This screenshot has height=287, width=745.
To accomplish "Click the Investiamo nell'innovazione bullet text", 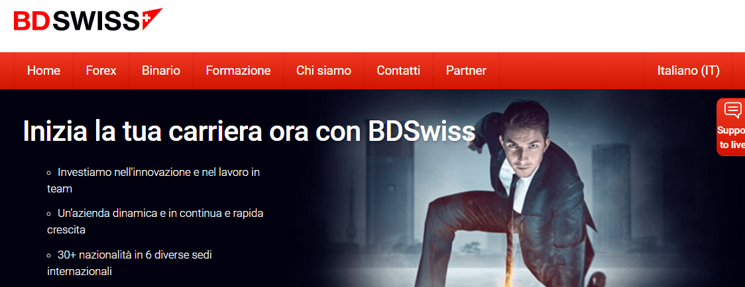I will [154, 181].
